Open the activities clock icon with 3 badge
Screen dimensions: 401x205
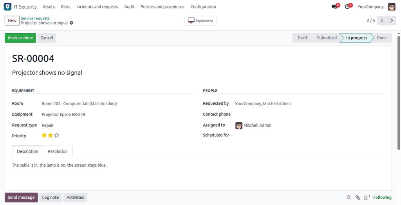point(348,7)
